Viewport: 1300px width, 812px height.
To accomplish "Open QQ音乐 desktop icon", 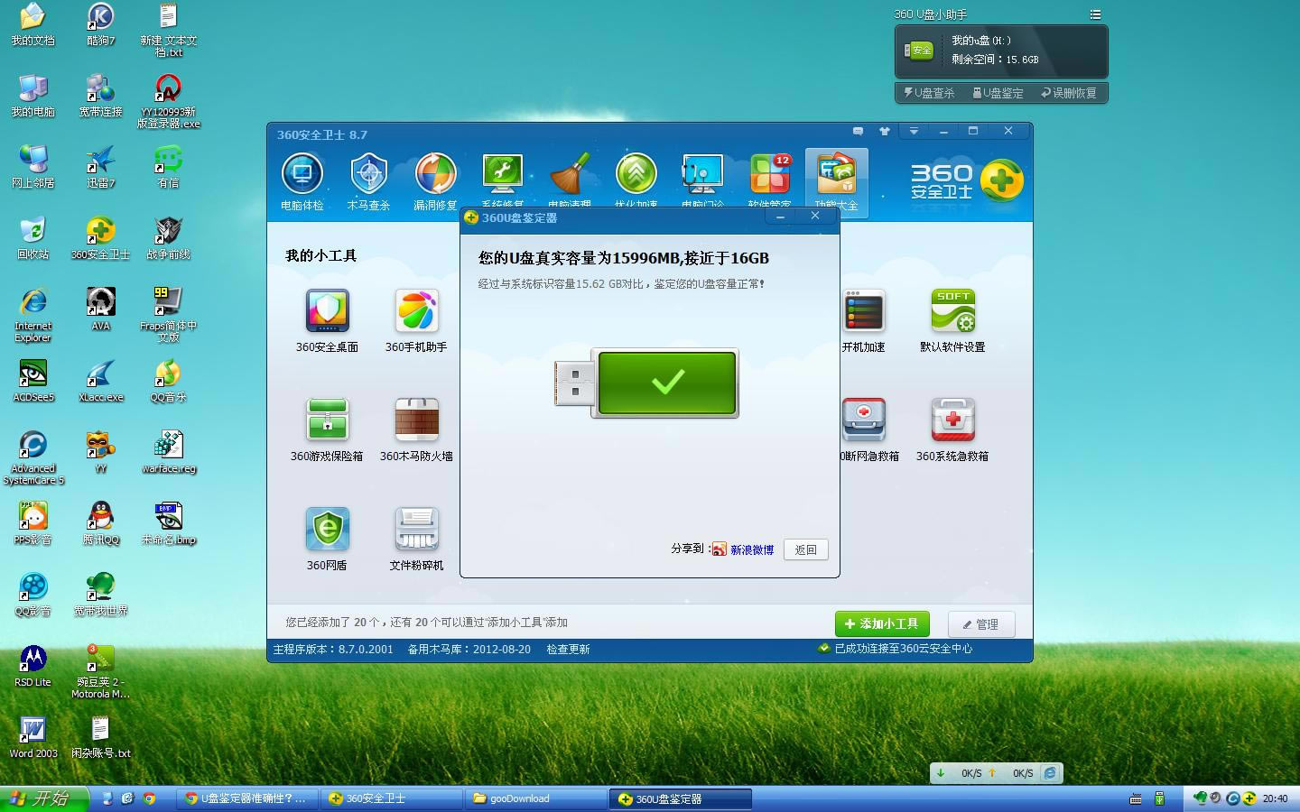I will (168, 381).
